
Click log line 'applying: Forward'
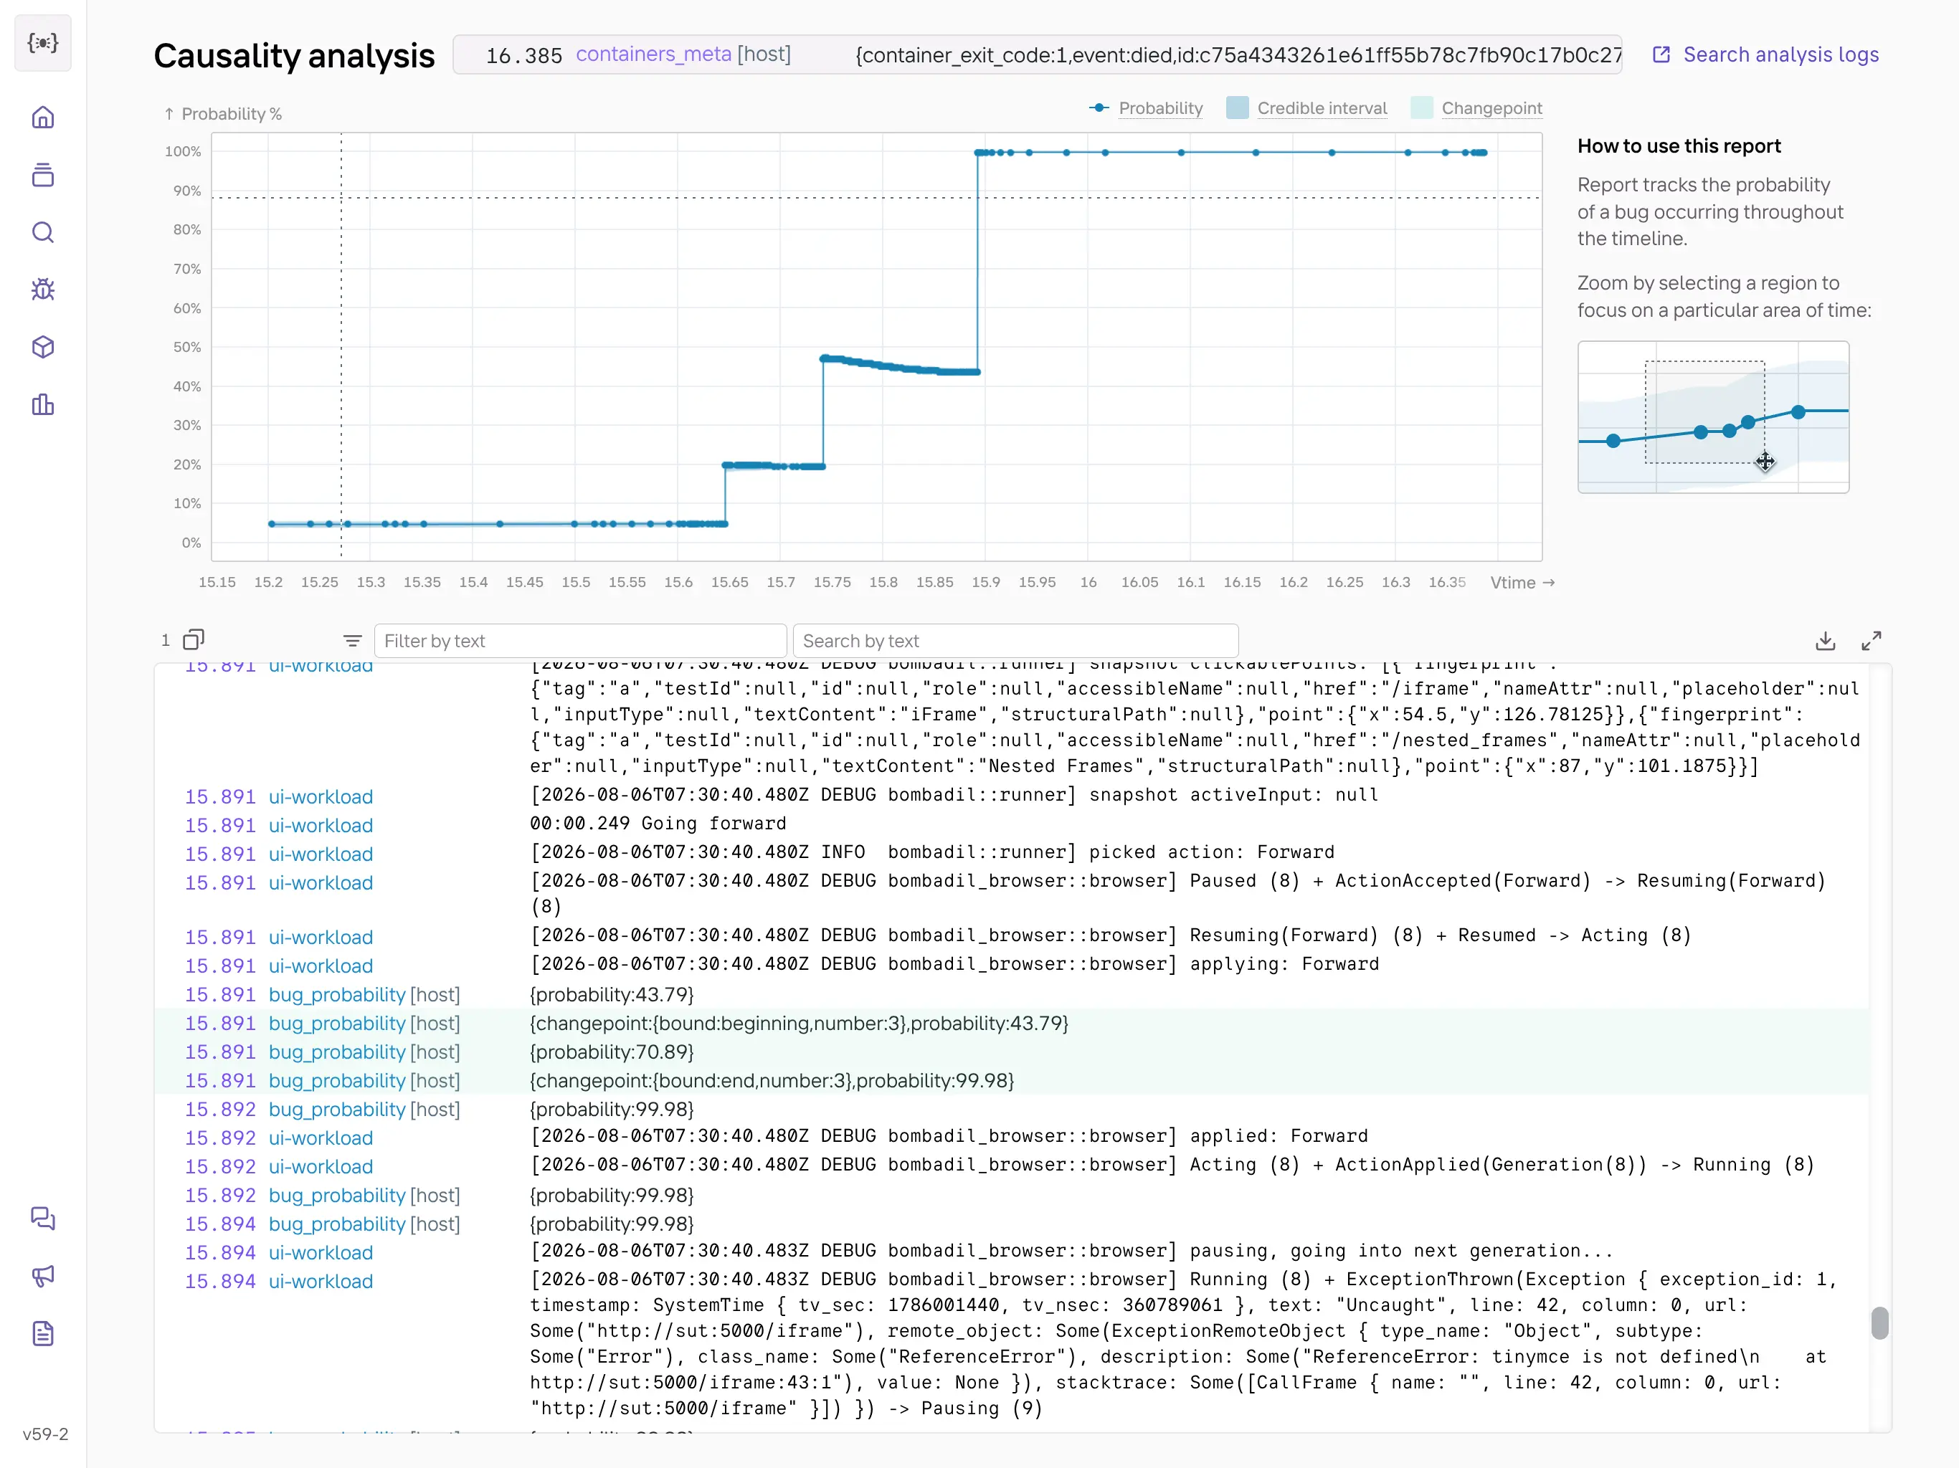(x=1011, y=965)
